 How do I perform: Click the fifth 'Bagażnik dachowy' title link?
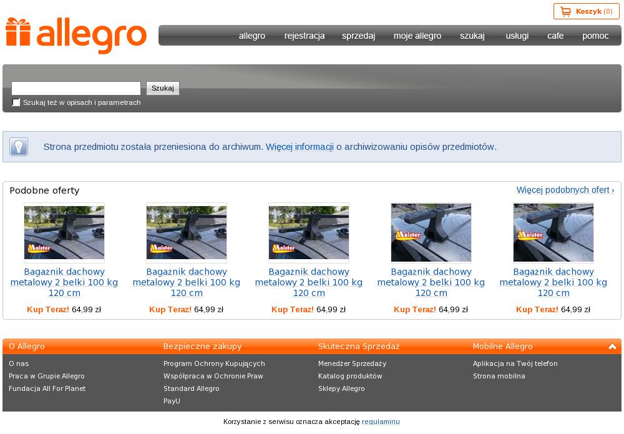coord(553,282)
